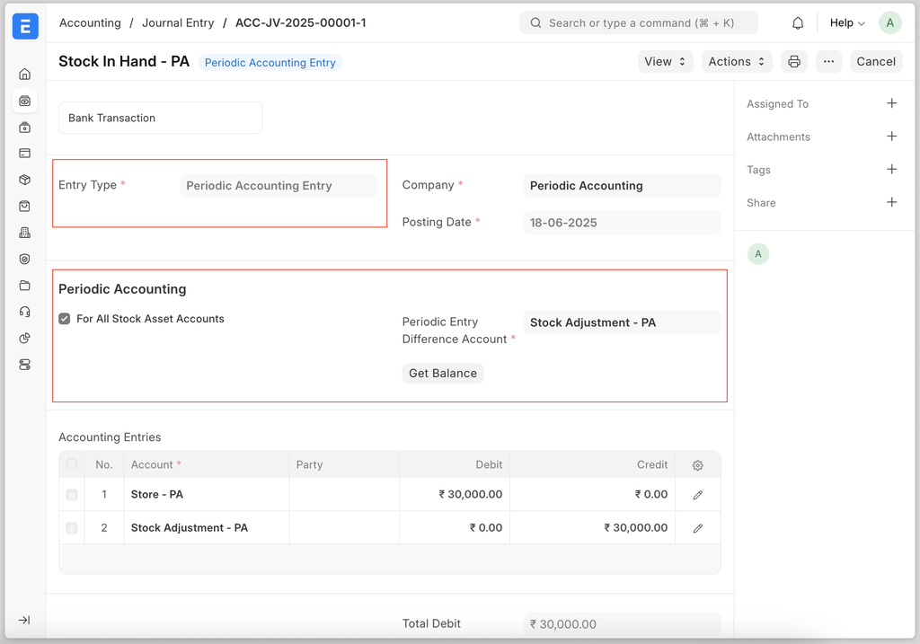Image resolution: width=920 pixels, height=644 pixels.
Task: Uncheck For All Stock Asset Accounts
Action: tap(64, 318)
